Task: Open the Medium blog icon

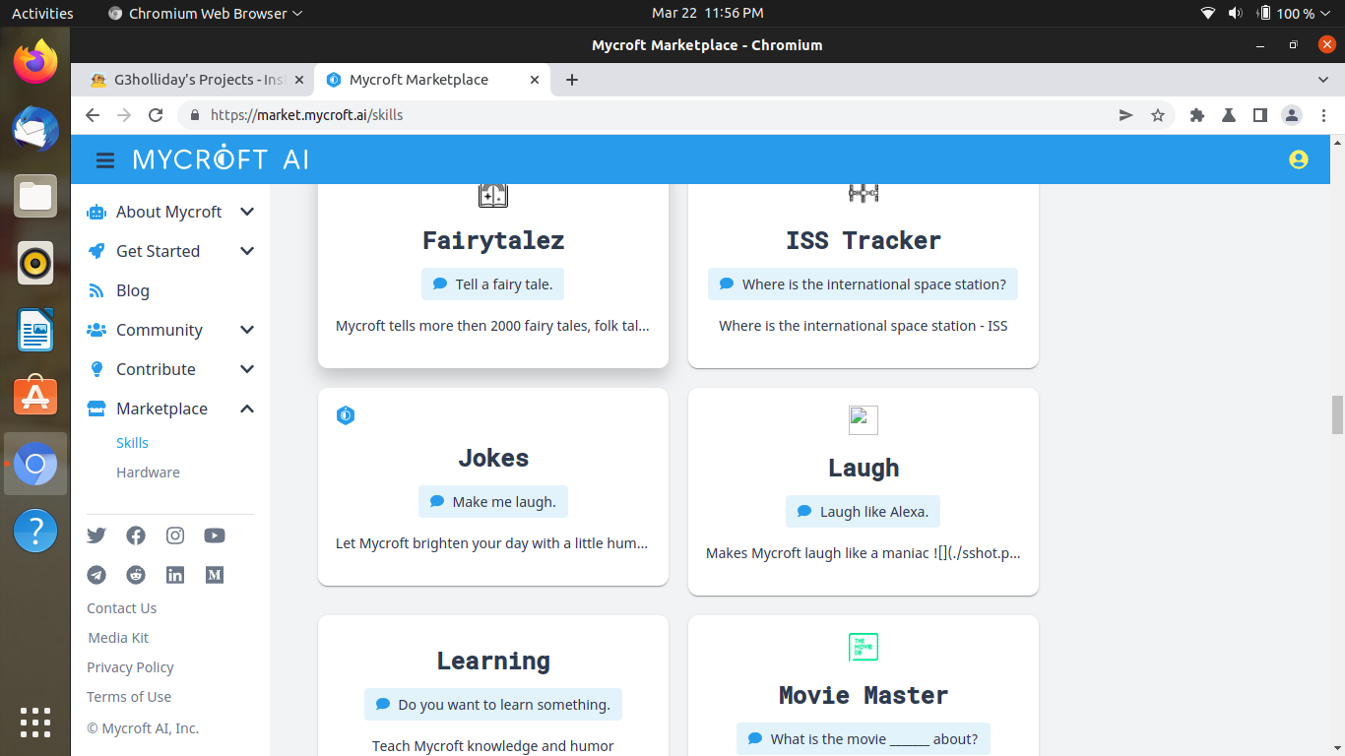Action: click(214, 575)
